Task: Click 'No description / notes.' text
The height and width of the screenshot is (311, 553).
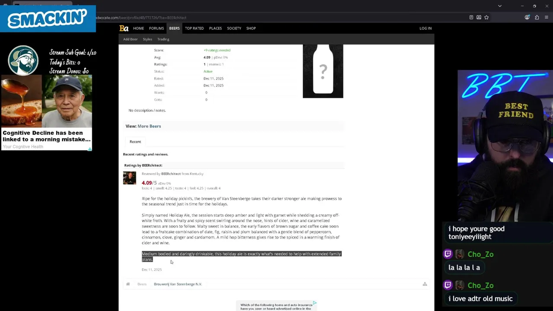Action: point(147,111)
